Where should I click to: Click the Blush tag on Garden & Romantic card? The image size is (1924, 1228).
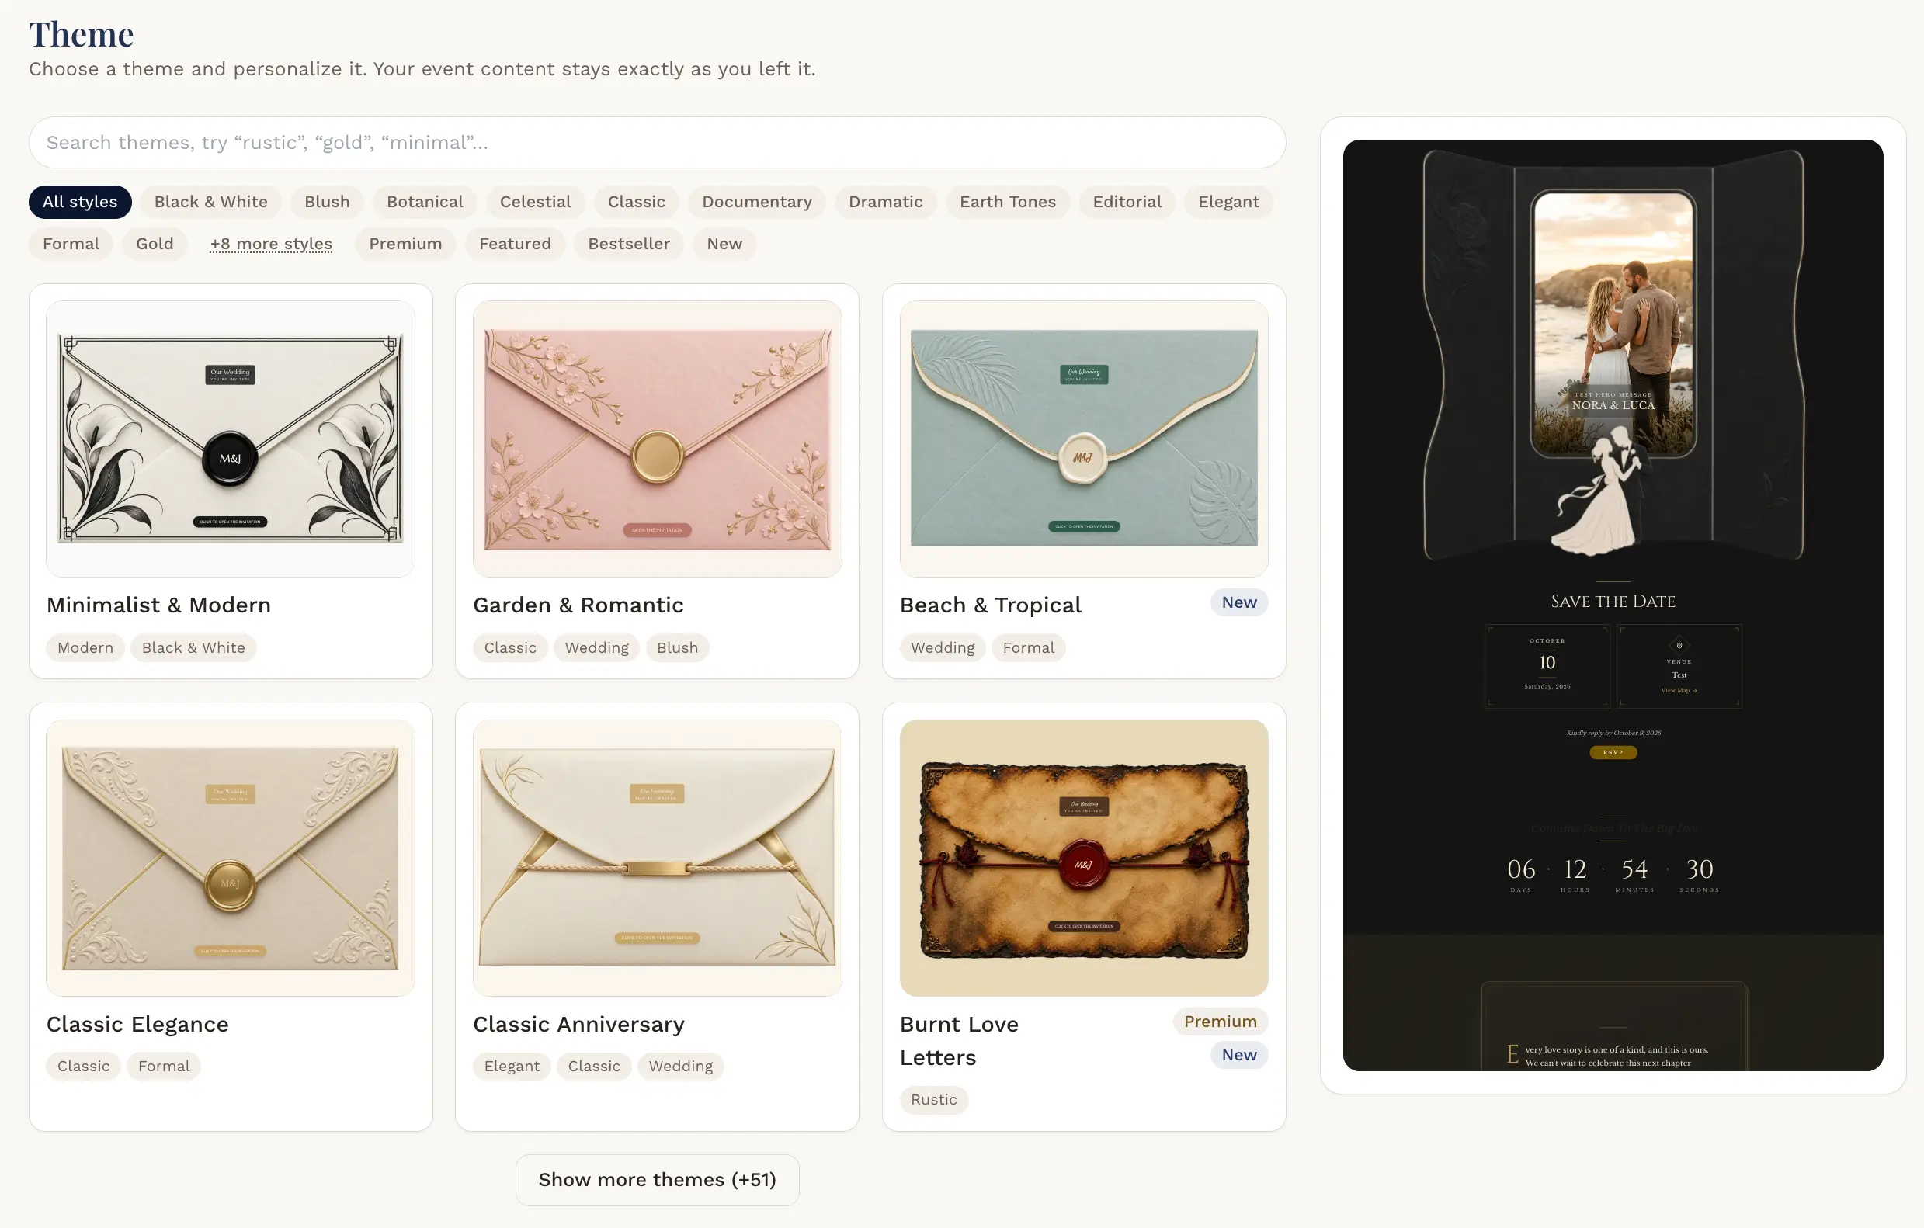click(677, 647)
